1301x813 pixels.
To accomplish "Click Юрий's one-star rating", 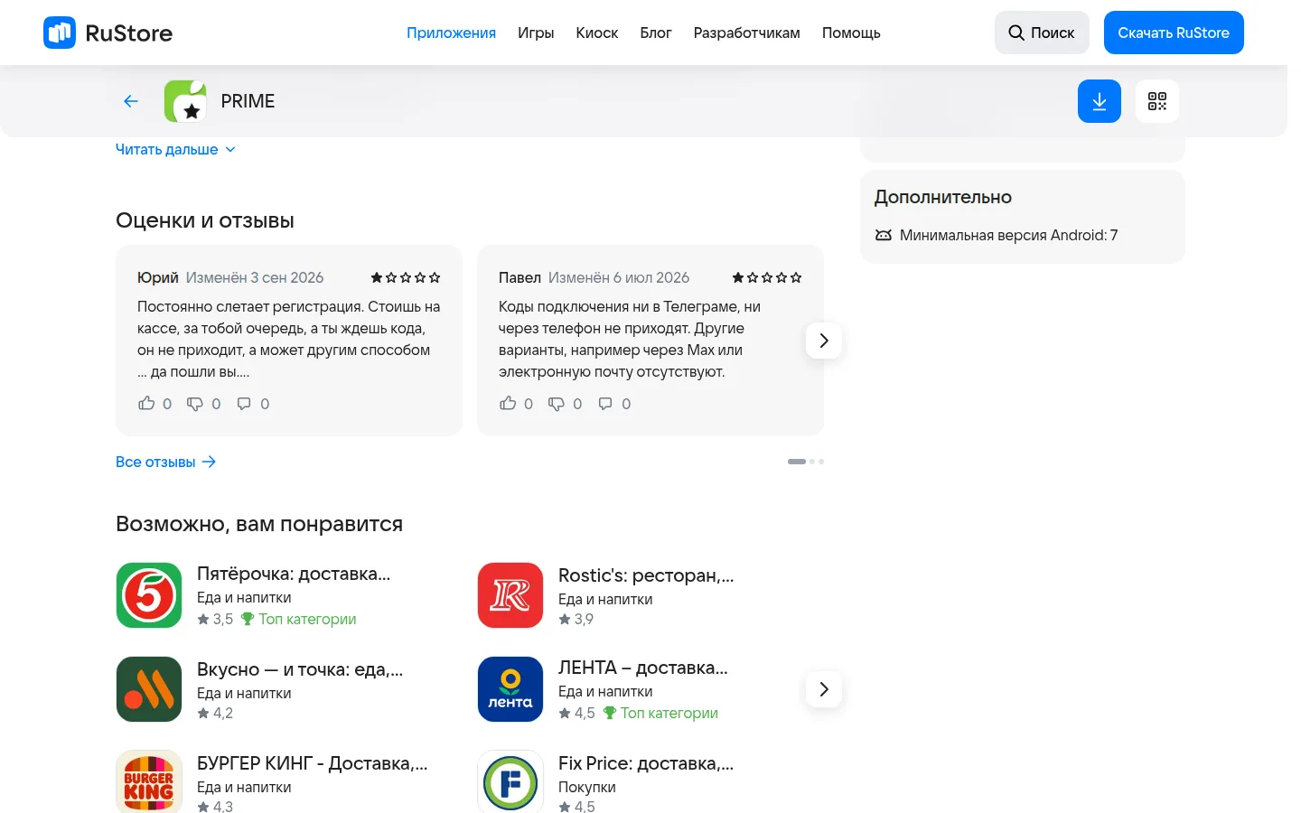I will point(406,277).
